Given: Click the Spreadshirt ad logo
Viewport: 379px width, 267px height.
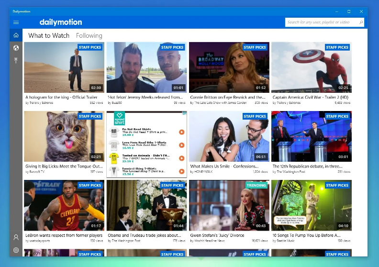Looking at the screenshot, I should 120,118.
